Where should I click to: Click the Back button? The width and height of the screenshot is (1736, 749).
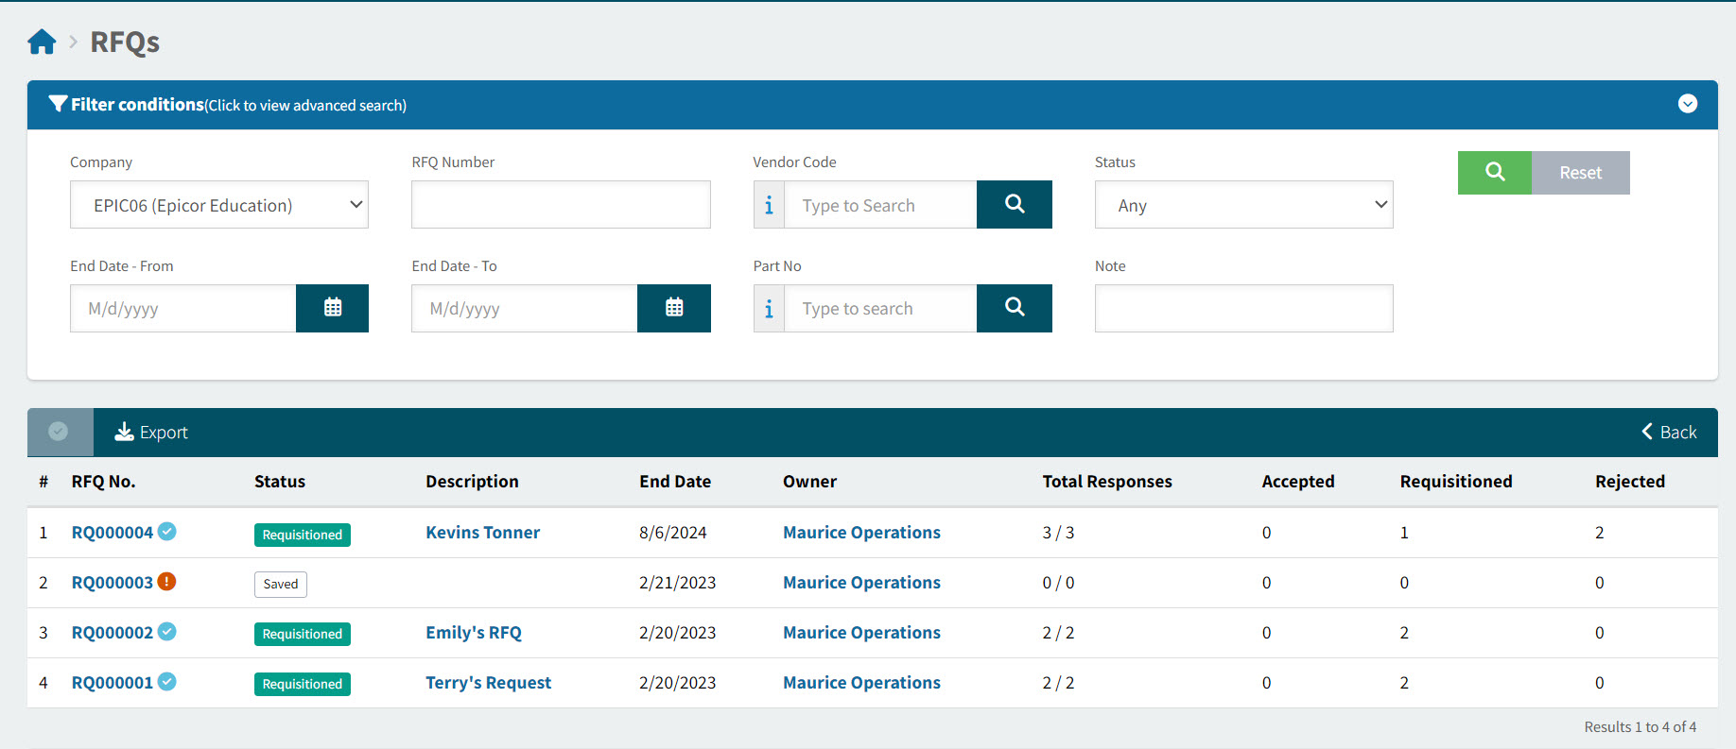1669,433
